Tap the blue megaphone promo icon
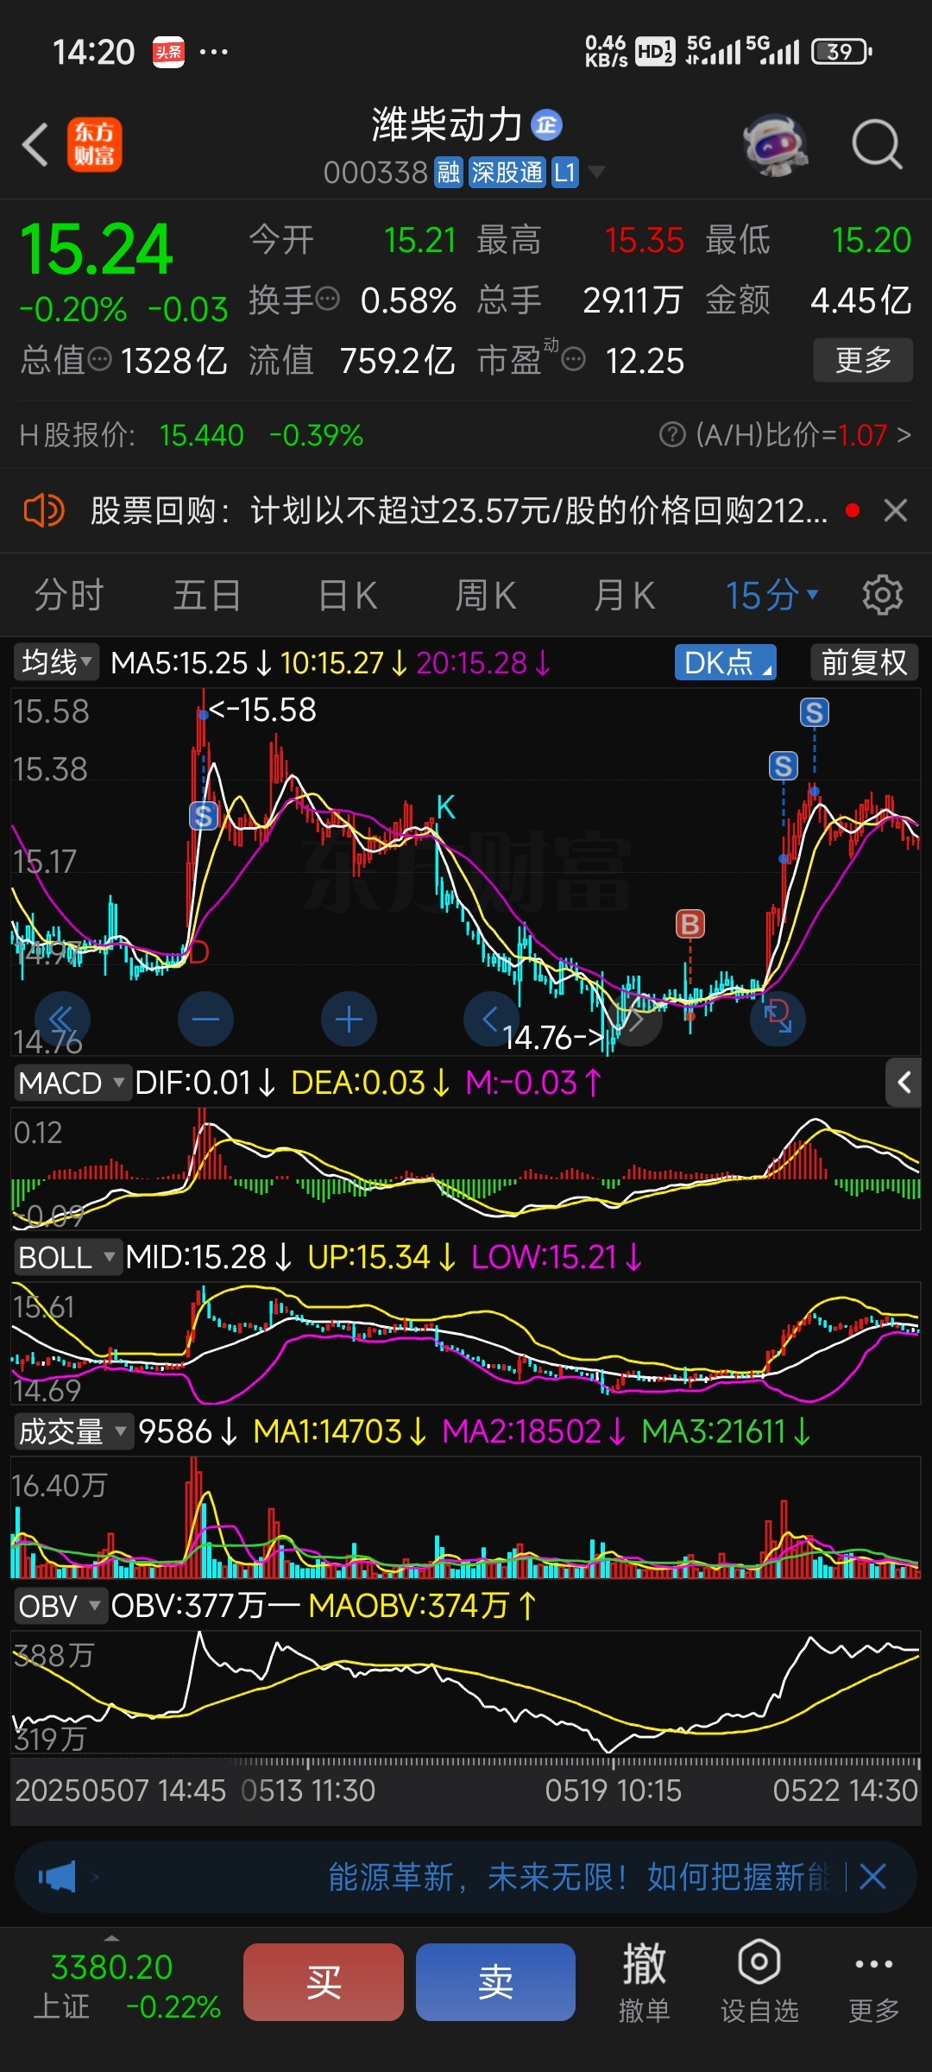 [57, 1877]
